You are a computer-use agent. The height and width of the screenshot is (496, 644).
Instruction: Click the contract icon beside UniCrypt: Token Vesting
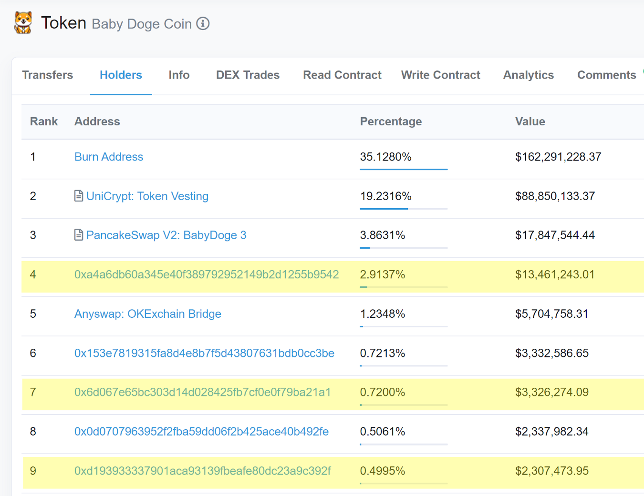(79, 196)
